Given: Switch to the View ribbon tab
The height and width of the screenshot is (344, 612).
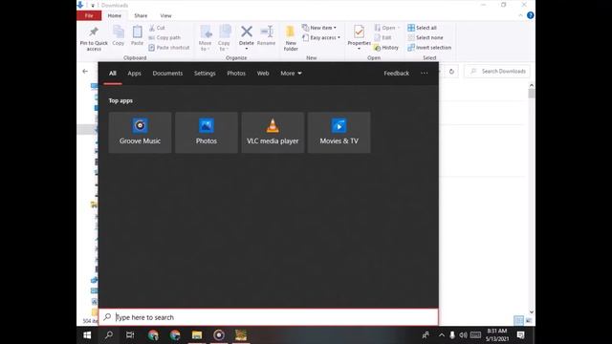Looking at the screenshot, I should pos(165,15).
